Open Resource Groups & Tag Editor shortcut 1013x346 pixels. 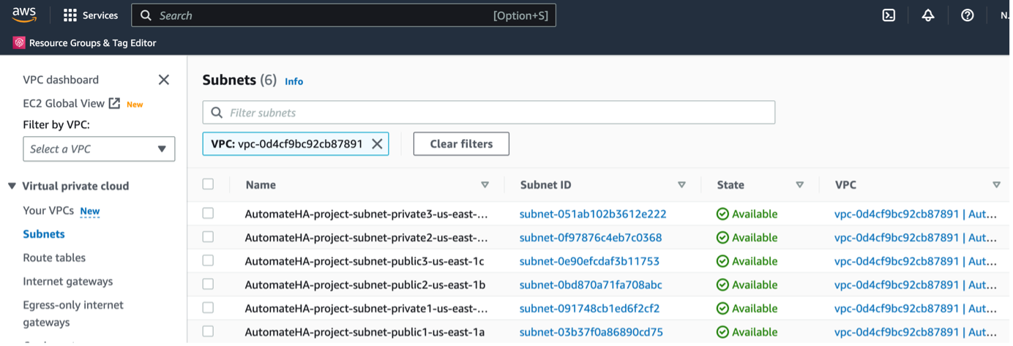[85, 43]
